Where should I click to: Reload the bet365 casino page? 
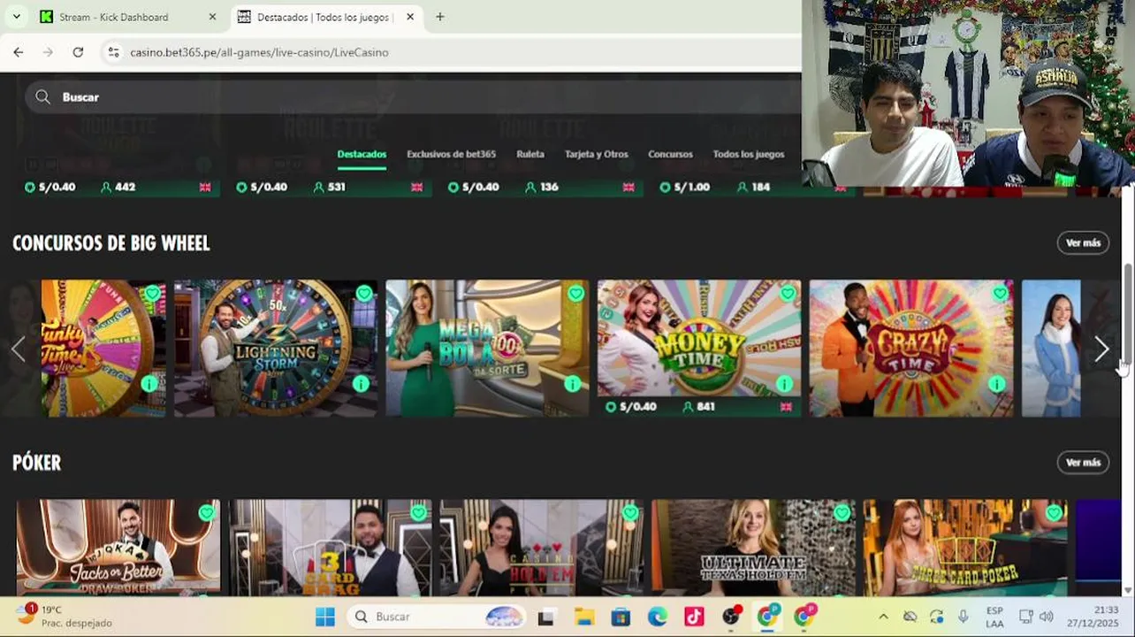click(78, 52)
